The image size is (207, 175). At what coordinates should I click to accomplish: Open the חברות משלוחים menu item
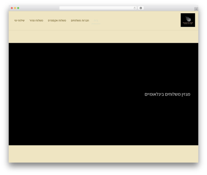[x=80, y=21]
